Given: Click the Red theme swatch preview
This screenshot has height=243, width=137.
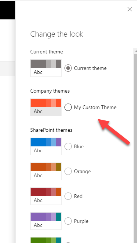Looking at the screenshot, I should tap(46, 196).
